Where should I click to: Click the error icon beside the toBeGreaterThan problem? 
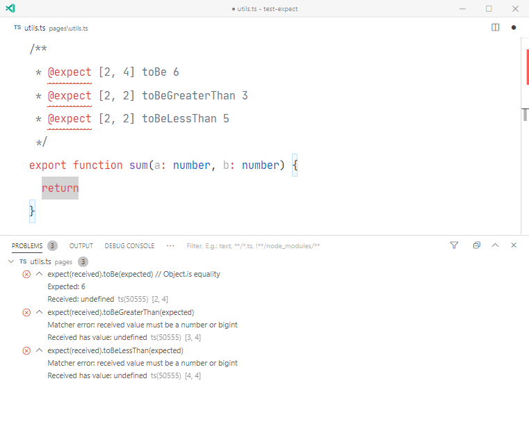26,312
